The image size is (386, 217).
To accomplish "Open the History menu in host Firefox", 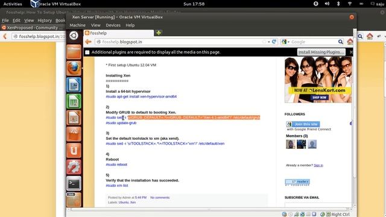I will 45,20.
